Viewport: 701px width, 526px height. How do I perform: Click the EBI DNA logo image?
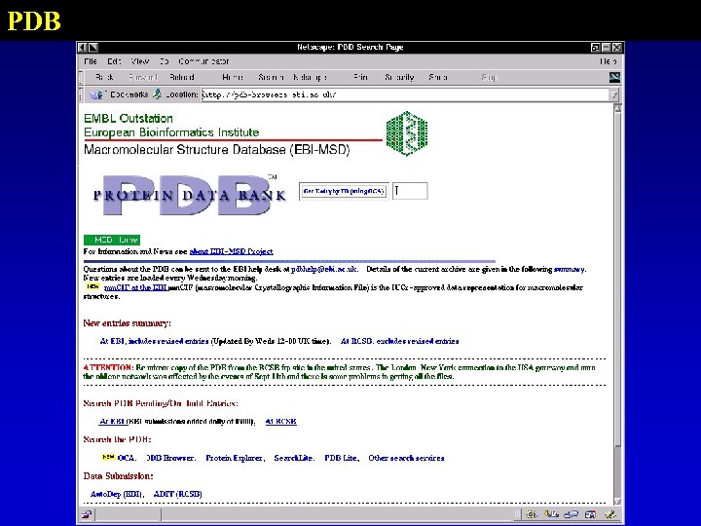[x=407, y=133]
